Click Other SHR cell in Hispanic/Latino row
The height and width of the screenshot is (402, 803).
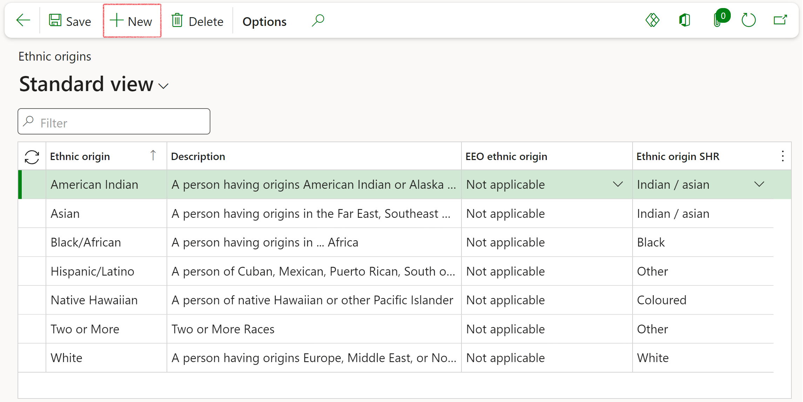(703, 271)
